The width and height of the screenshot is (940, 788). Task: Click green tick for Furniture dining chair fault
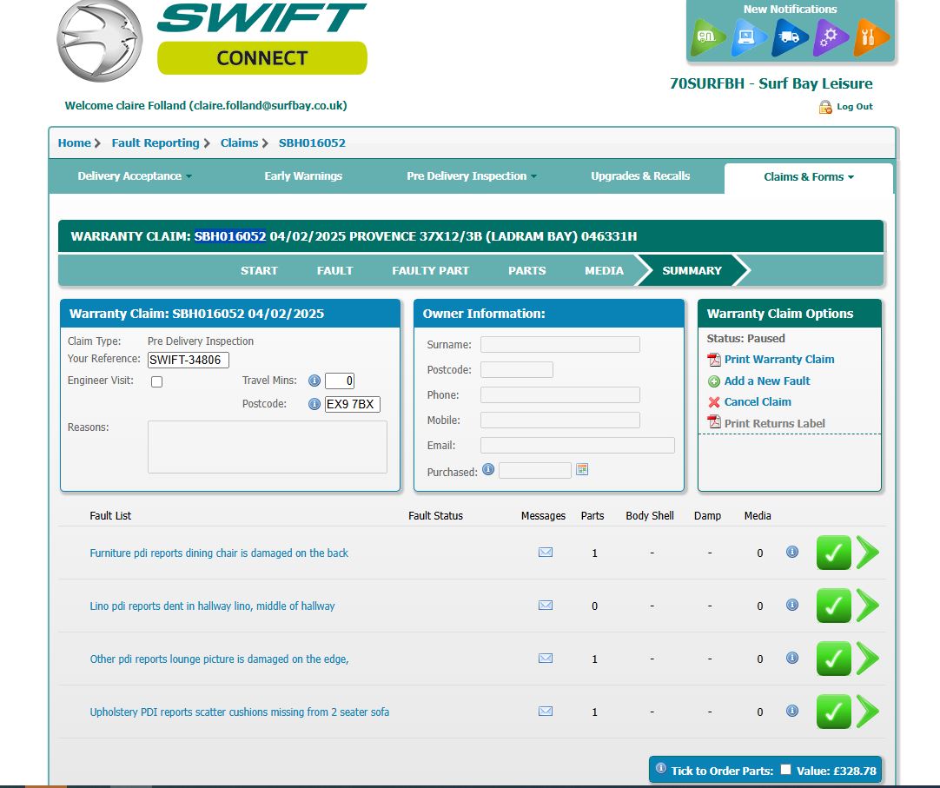tap(833, 553)
